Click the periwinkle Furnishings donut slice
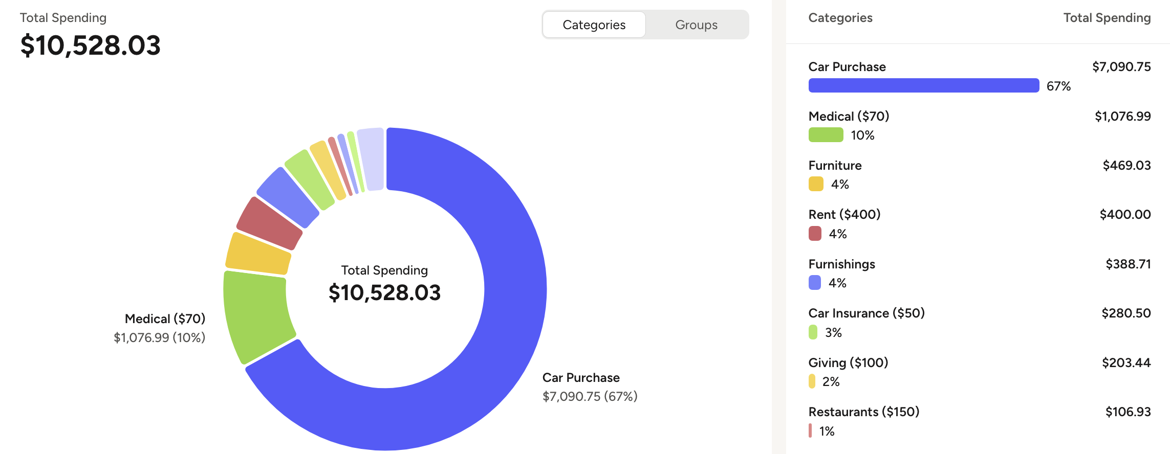The image size is (1170, 454). coord(288,197)
